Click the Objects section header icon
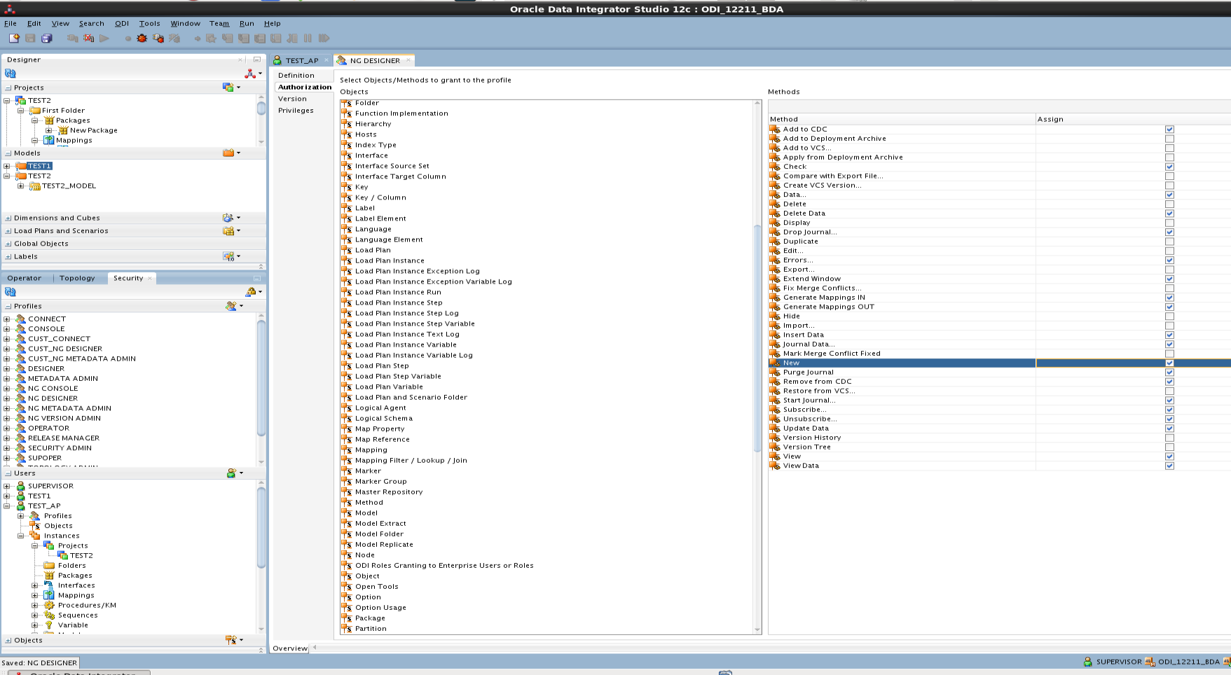The height and width of the screenshot is (675, 1231). click(231, 640)
